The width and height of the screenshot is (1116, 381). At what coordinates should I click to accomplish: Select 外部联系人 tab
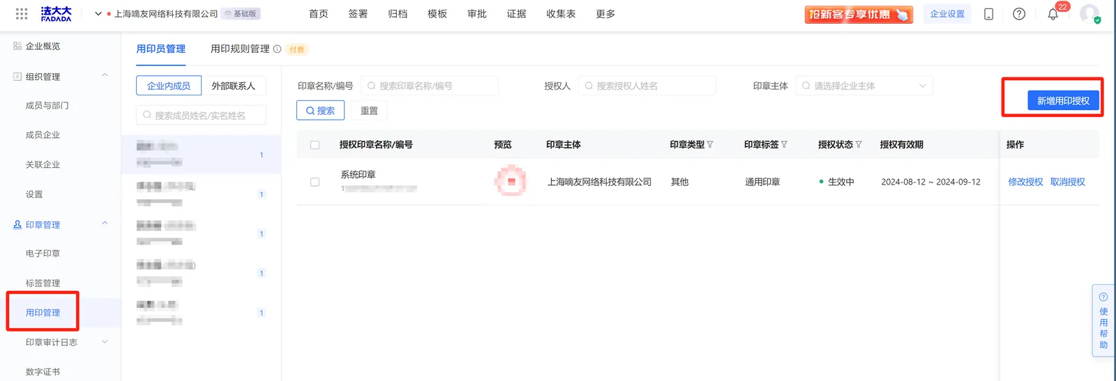click(x=234, y=86)
